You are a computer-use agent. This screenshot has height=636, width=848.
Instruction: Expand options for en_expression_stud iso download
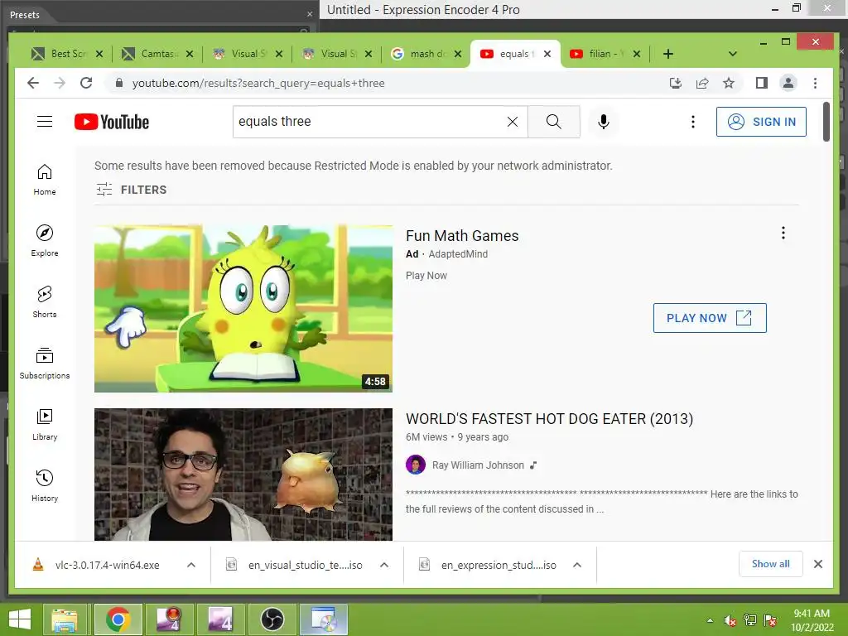click(577, 565)
